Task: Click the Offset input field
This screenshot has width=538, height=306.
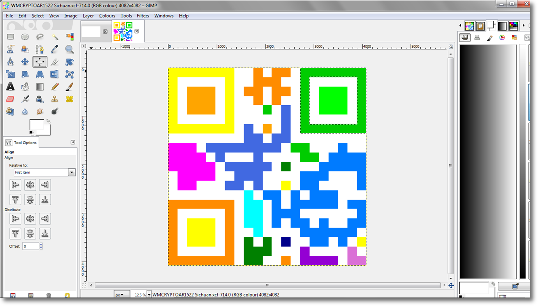Action: (x=31, y=246)
